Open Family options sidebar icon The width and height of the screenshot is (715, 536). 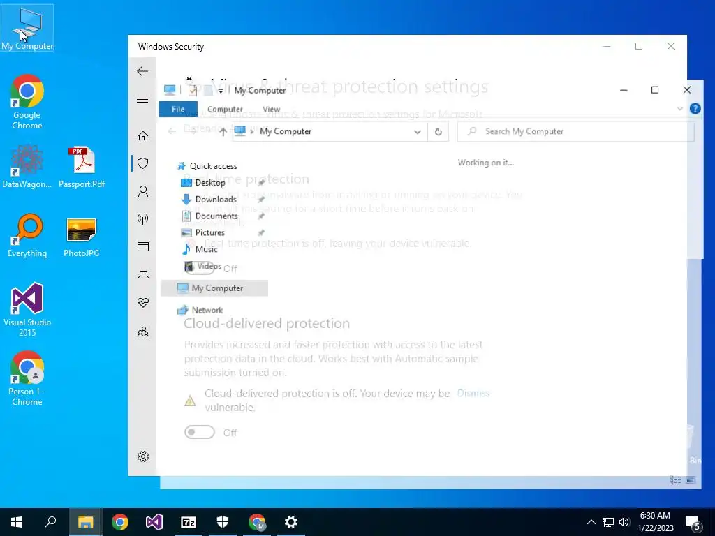coord(143,332)
